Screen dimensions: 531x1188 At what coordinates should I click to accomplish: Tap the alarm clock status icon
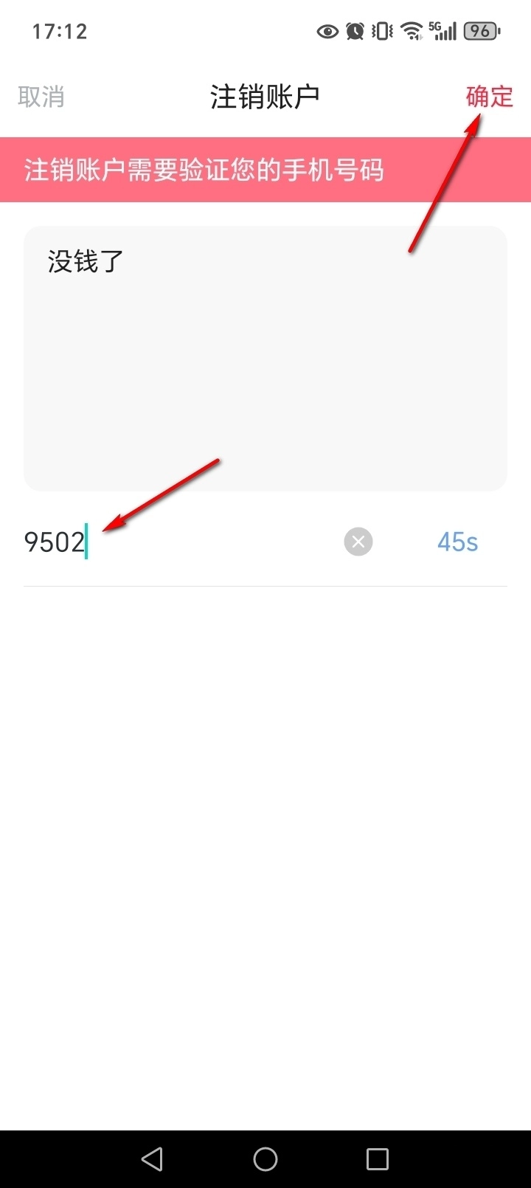pos(355,31)
